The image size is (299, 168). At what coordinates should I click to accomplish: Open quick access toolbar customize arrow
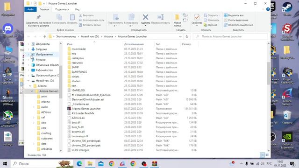coord(44,3)
